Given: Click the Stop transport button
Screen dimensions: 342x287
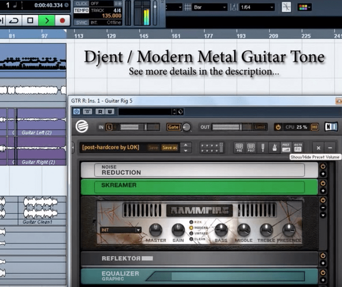Looking at the screenshot, I should point(30,20).
